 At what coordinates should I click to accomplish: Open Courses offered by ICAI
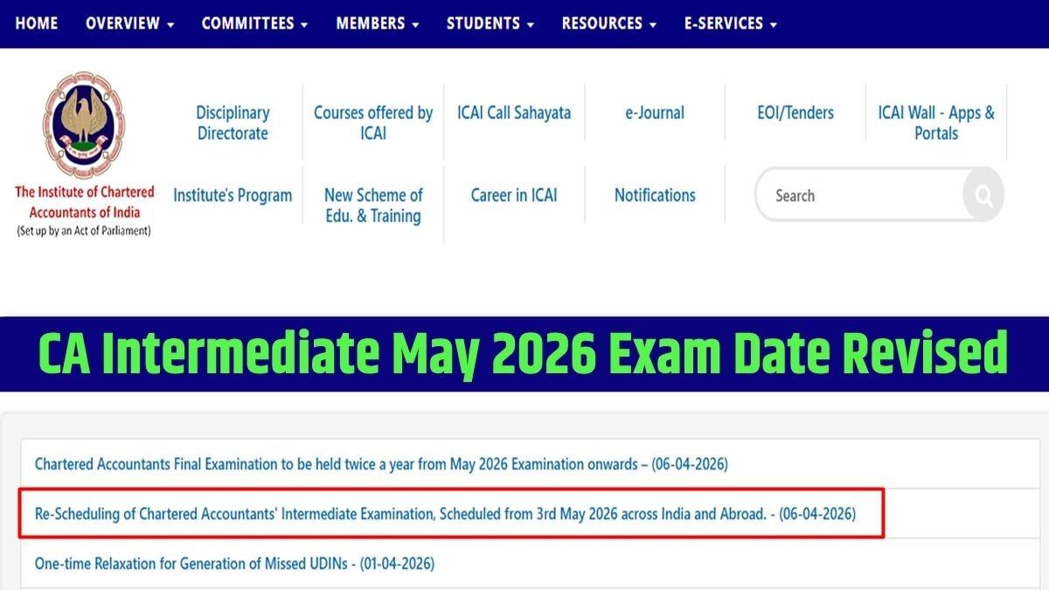(x=373, y=123)
